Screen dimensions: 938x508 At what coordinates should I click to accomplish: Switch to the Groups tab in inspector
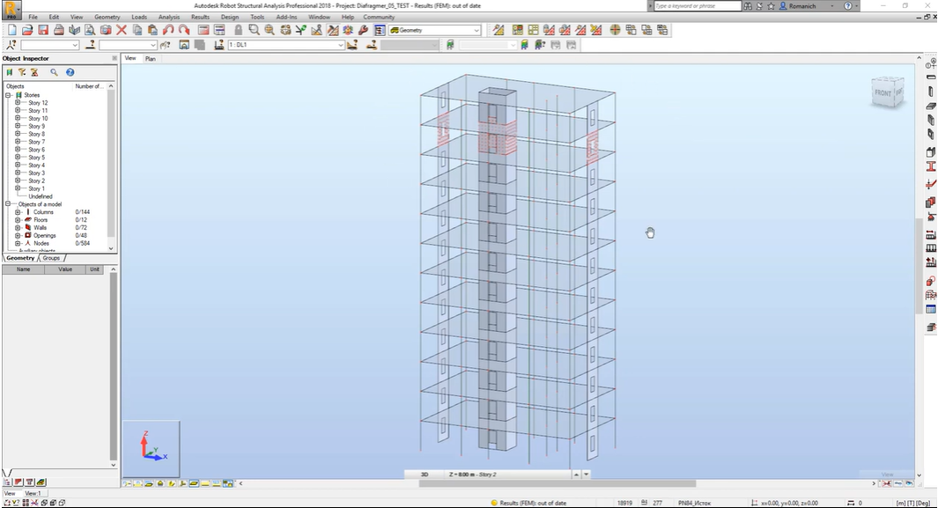(51, 258)
